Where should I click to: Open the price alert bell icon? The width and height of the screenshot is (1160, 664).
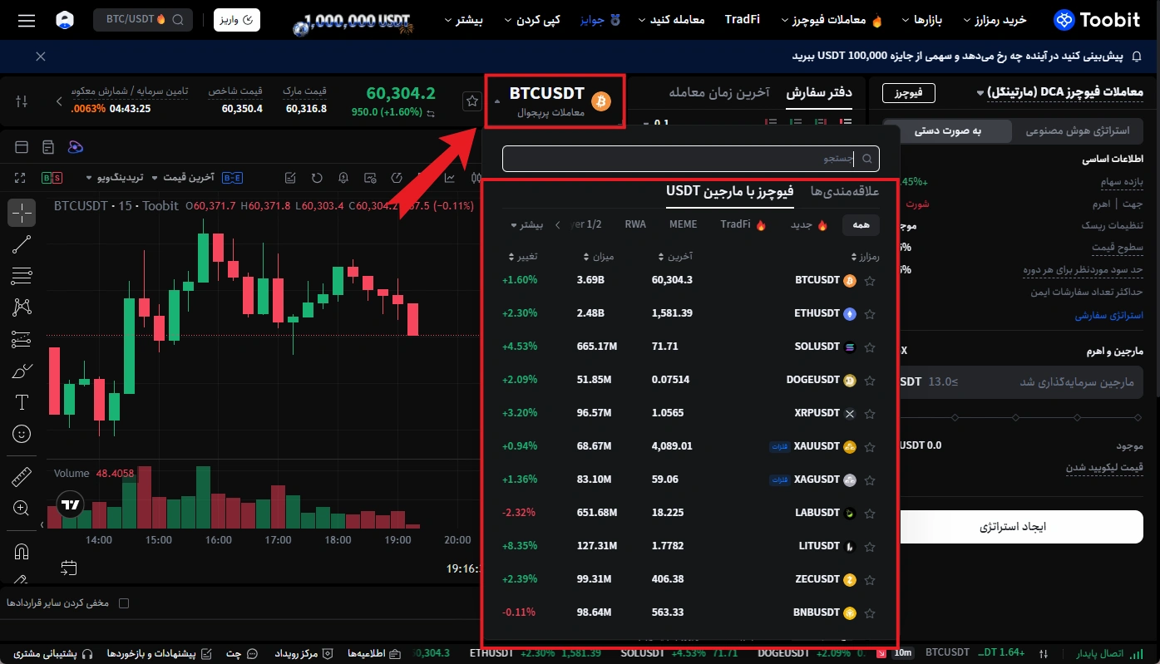343,177
